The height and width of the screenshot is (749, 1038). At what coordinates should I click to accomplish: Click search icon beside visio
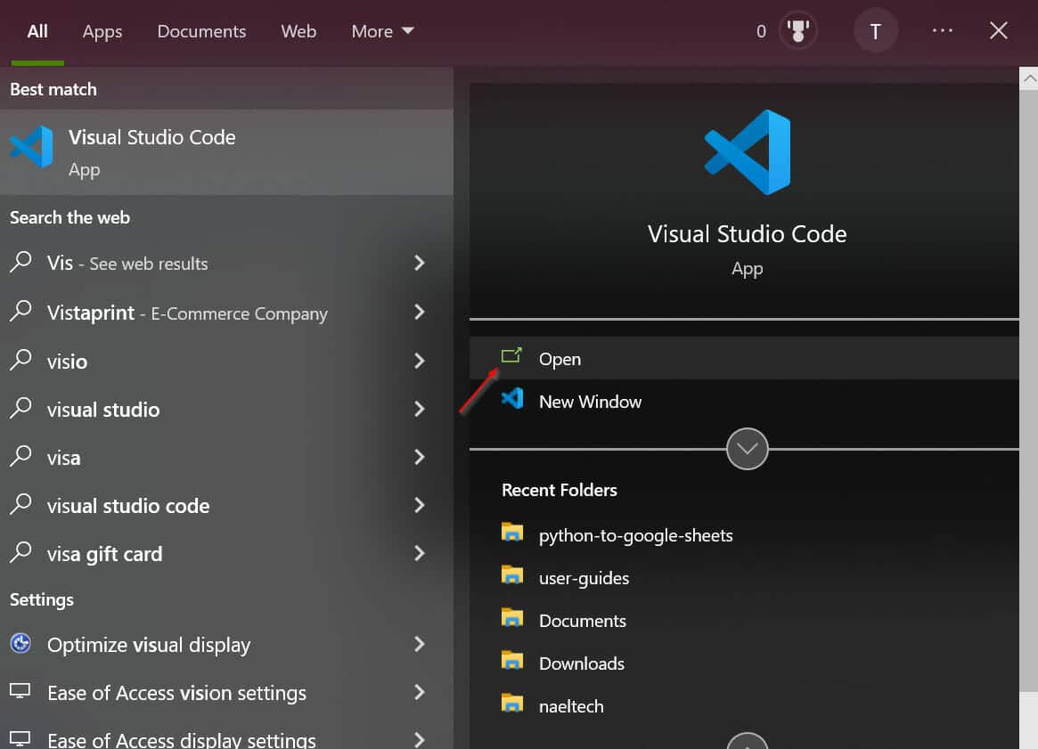(x=20, y=359)
